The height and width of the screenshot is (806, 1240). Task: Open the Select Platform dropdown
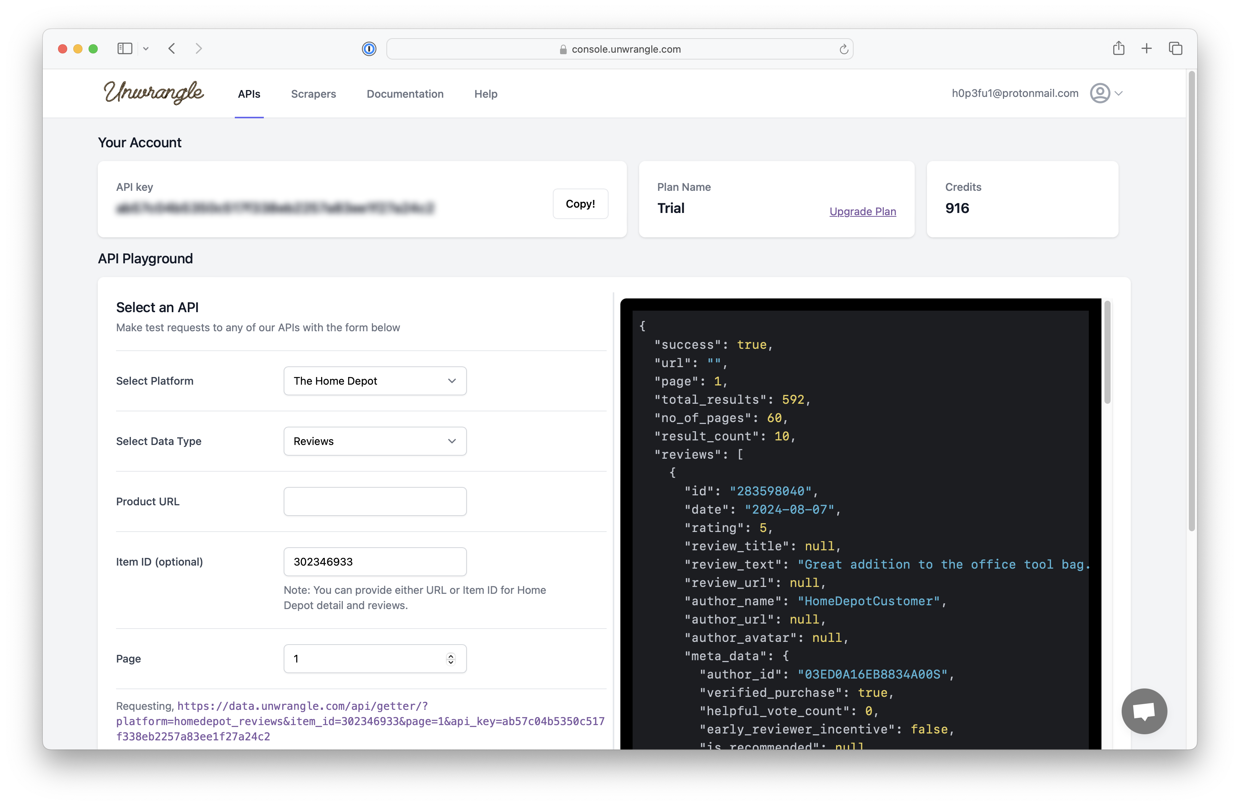pyautogui.click(x=375, y=380)
